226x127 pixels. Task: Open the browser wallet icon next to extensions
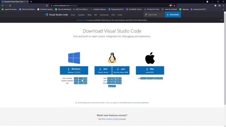pyautogui.click(x=219, y=6)
